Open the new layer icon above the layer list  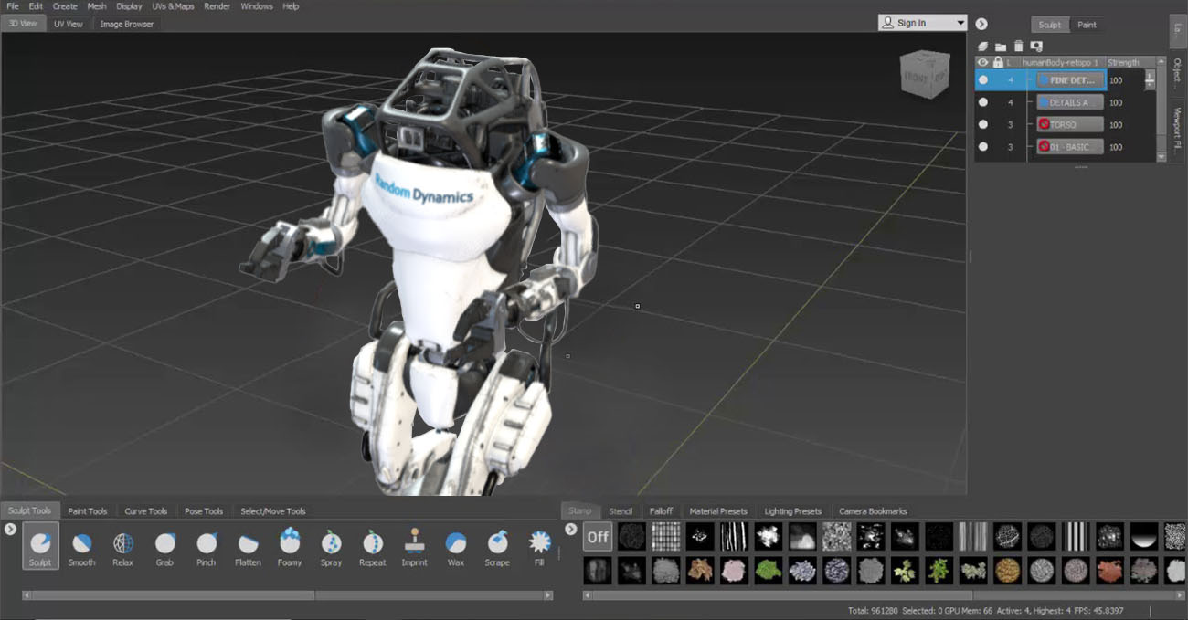point(982,45)
